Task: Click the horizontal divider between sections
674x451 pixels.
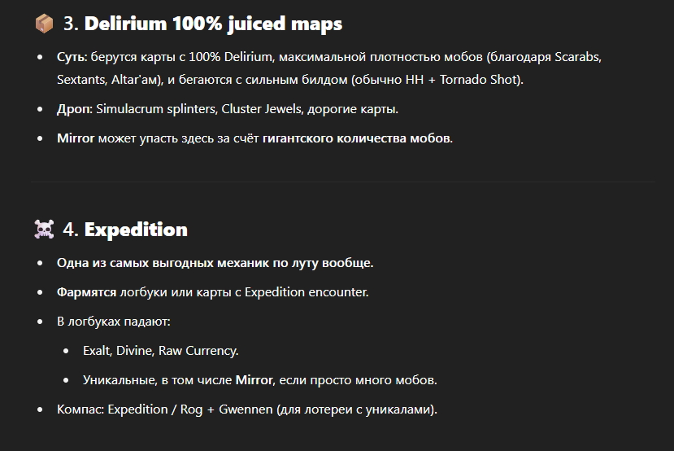Action: (x=342, y=182)
